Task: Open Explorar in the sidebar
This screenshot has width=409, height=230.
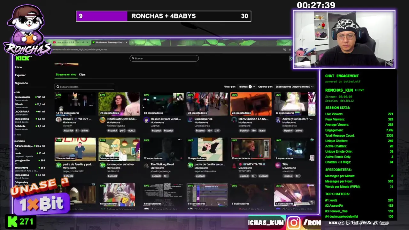Action: tap(20, 75)
